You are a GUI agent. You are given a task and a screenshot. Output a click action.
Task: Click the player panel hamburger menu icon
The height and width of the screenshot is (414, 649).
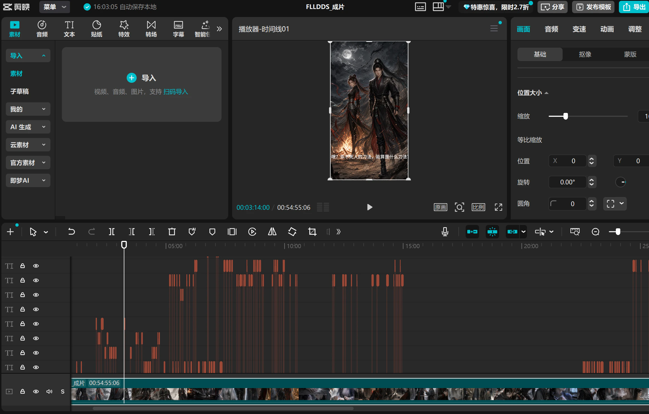(x=494, y=28)
